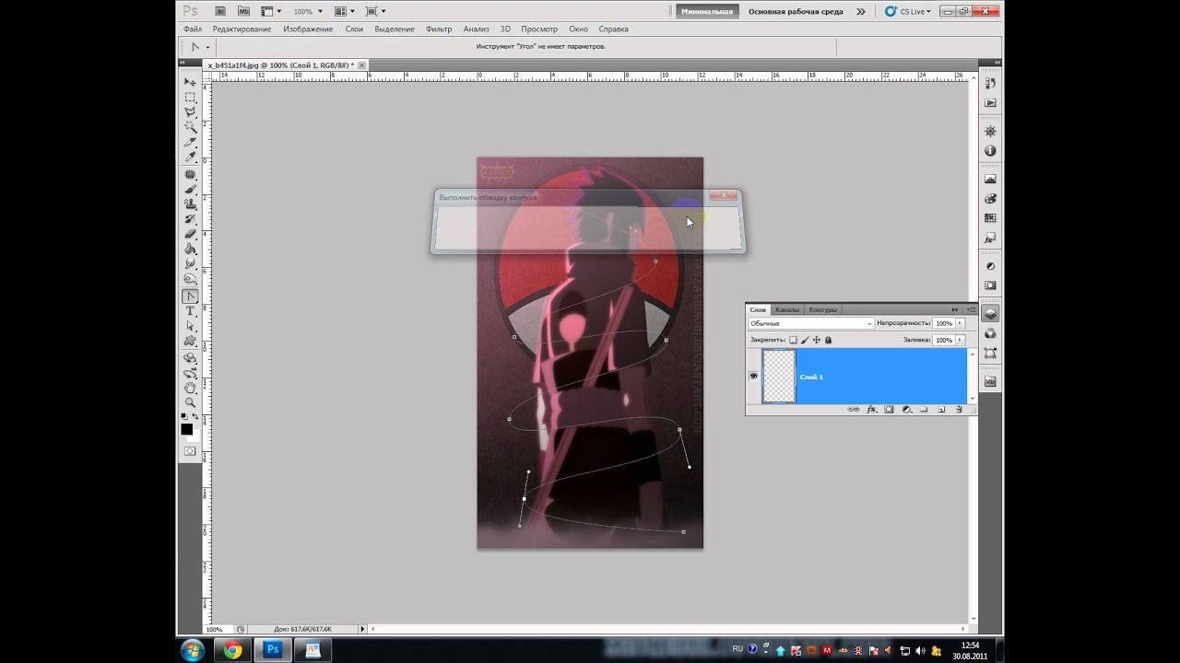Screen dimensions: 1180x663
Task: Show more workspaces chevron button
Action: (860, 12)
